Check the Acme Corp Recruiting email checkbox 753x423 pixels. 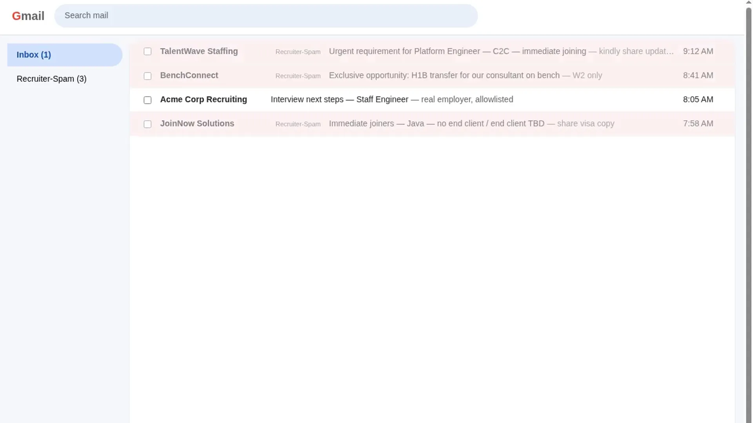(x=147, y=100)
